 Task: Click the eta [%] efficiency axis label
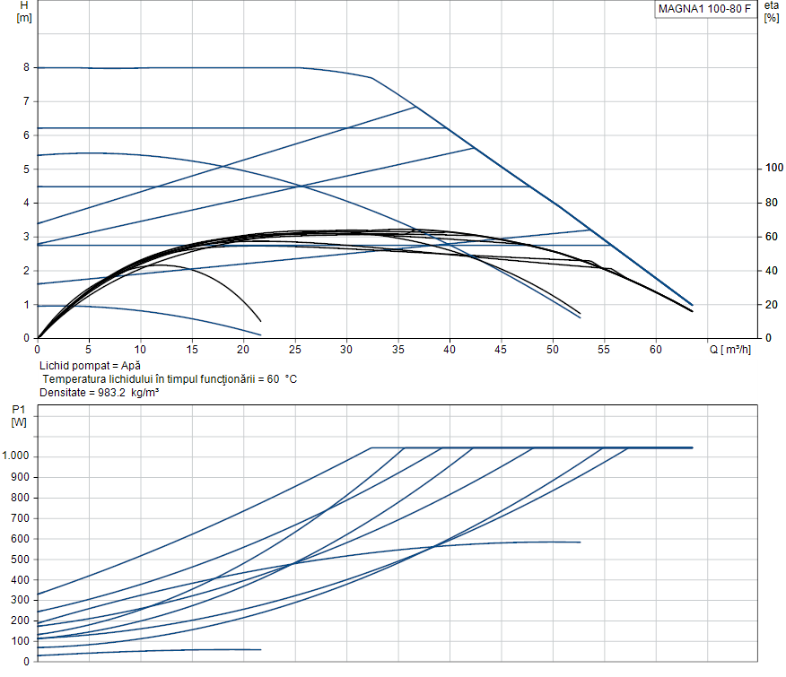tap(772, 12)
